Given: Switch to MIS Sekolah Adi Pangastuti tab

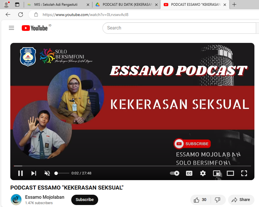Looking at the screenshot, I should (57, 5).
